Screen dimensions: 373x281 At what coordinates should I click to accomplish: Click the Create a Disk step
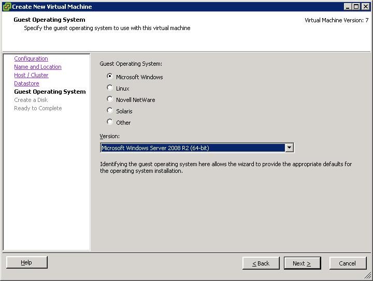coord(31,100)
